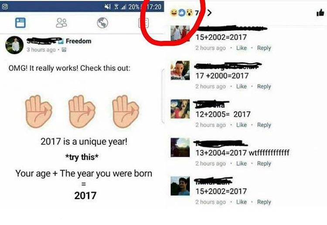Open avatar of the 17 +2000=2017 commenter

(180, 71)
